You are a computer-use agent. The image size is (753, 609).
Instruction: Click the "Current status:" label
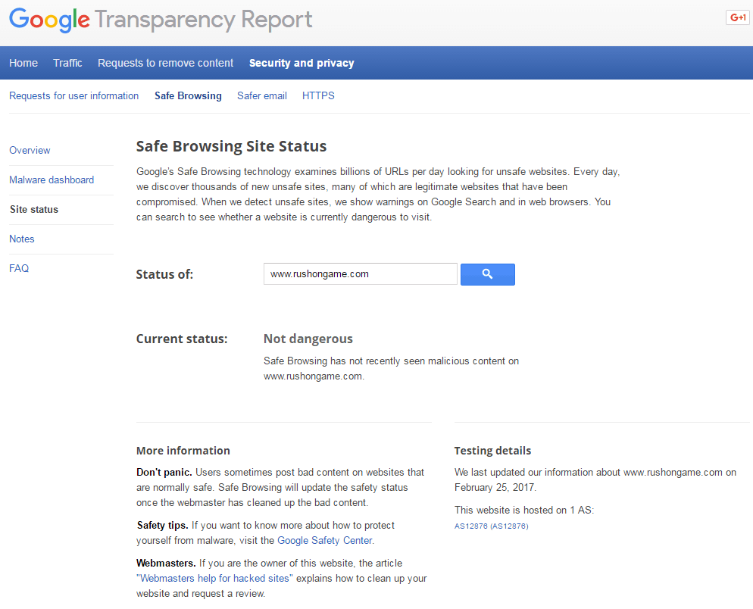coord(182,339)
